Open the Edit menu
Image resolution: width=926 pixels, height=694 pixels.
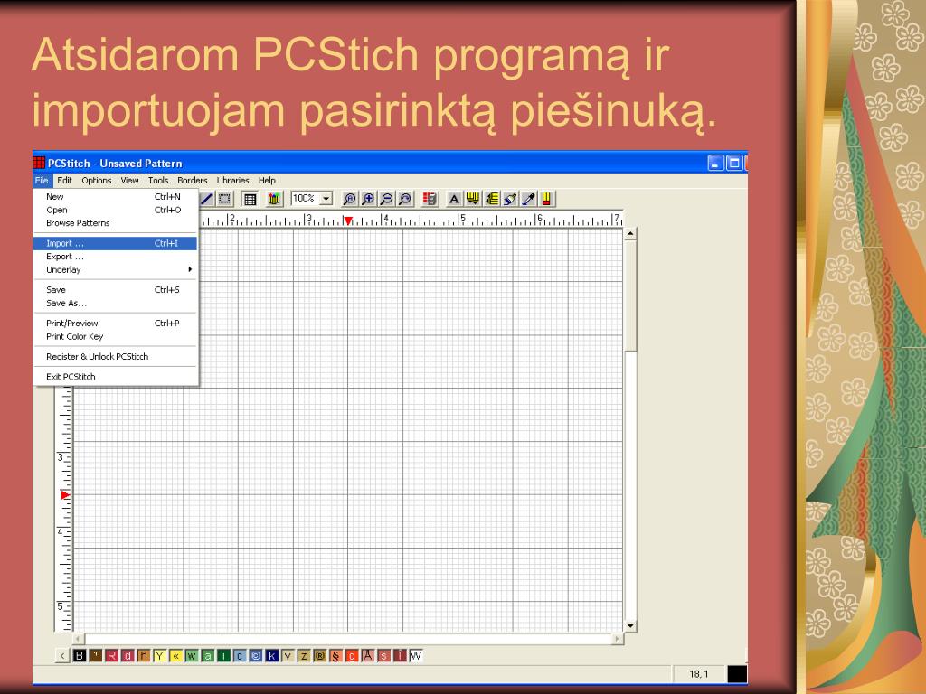(x=64, y=181)
